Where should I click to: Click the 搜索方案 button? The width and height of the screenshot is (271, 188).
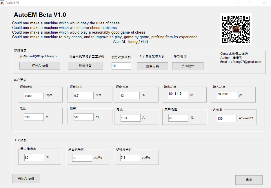(152, 66)
